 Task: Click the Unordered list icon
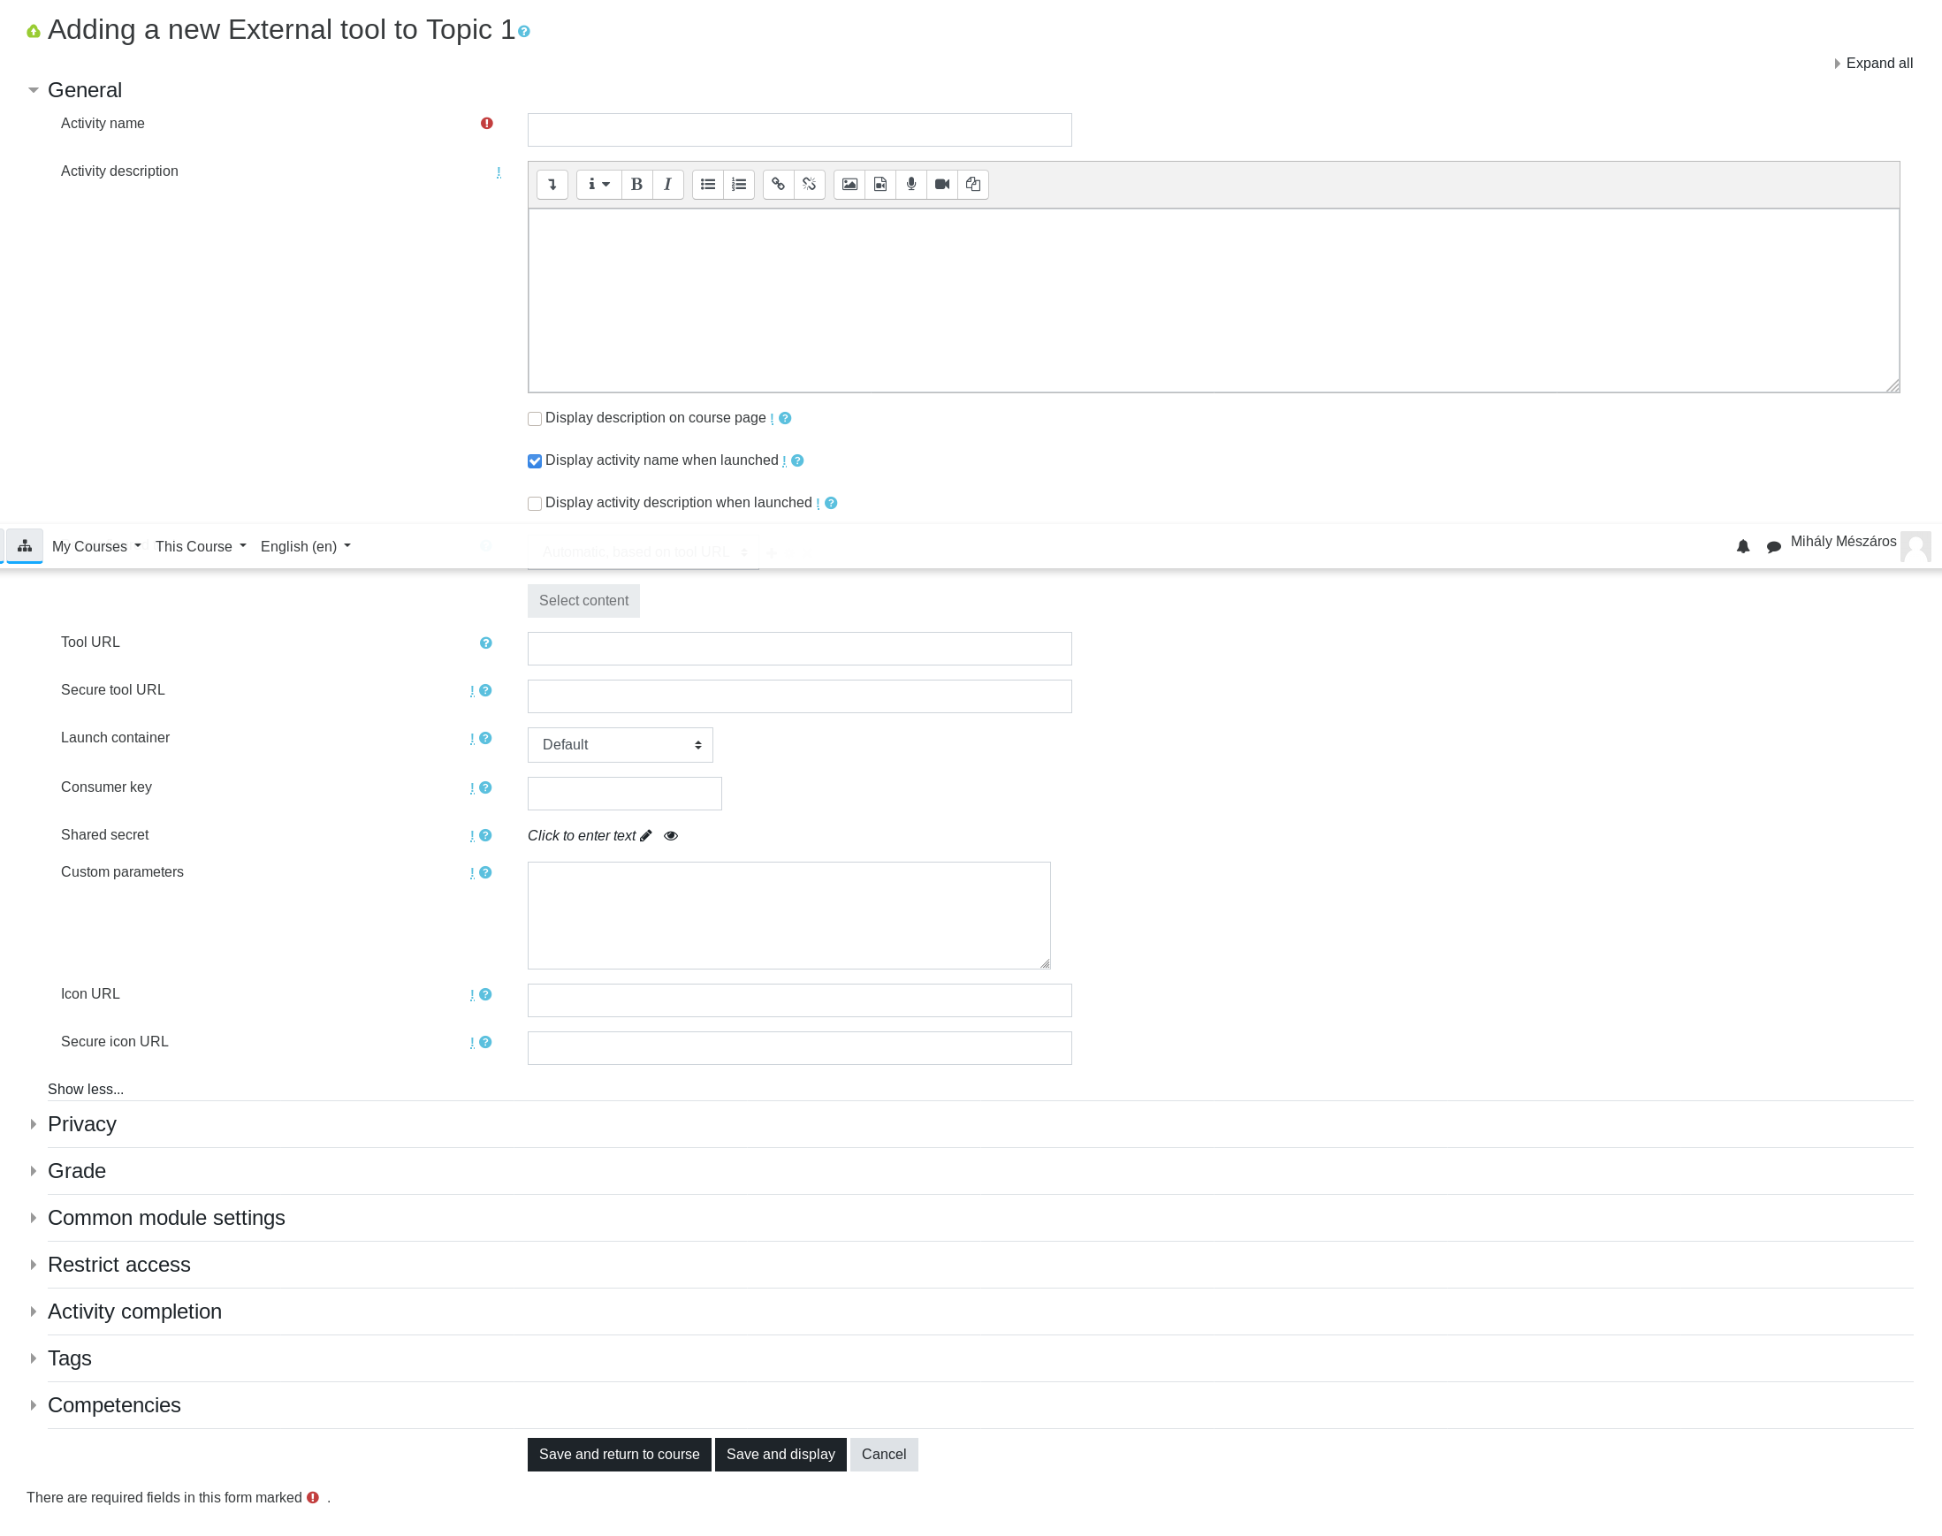click(x=709, y=185)
